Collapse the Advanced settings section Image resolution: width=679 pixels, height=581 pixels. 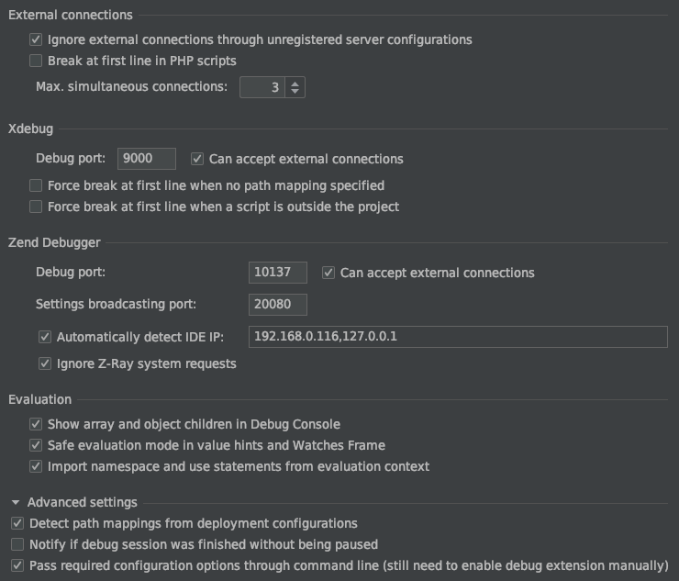point(17,503)
